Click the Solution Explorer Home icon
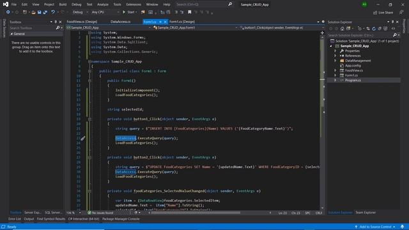409x230 pixels. [343, 29]
